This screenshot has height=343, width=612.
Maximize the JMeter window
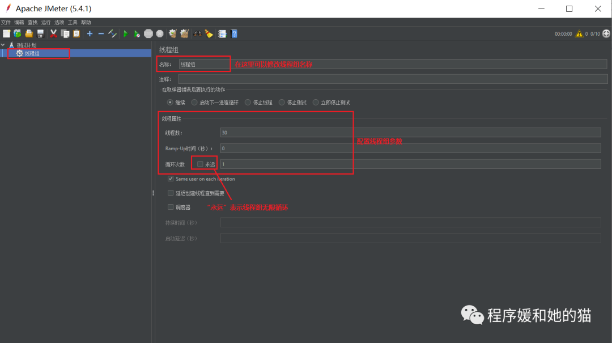pyautogui.click(x=569, y=9)
